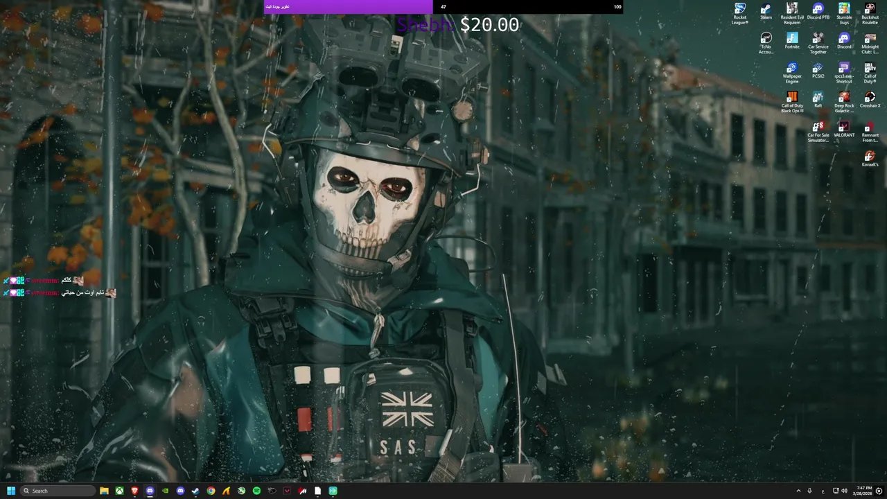Select the Raft desktop icon
Screen dimensions: 887x499
pos(818,100)
